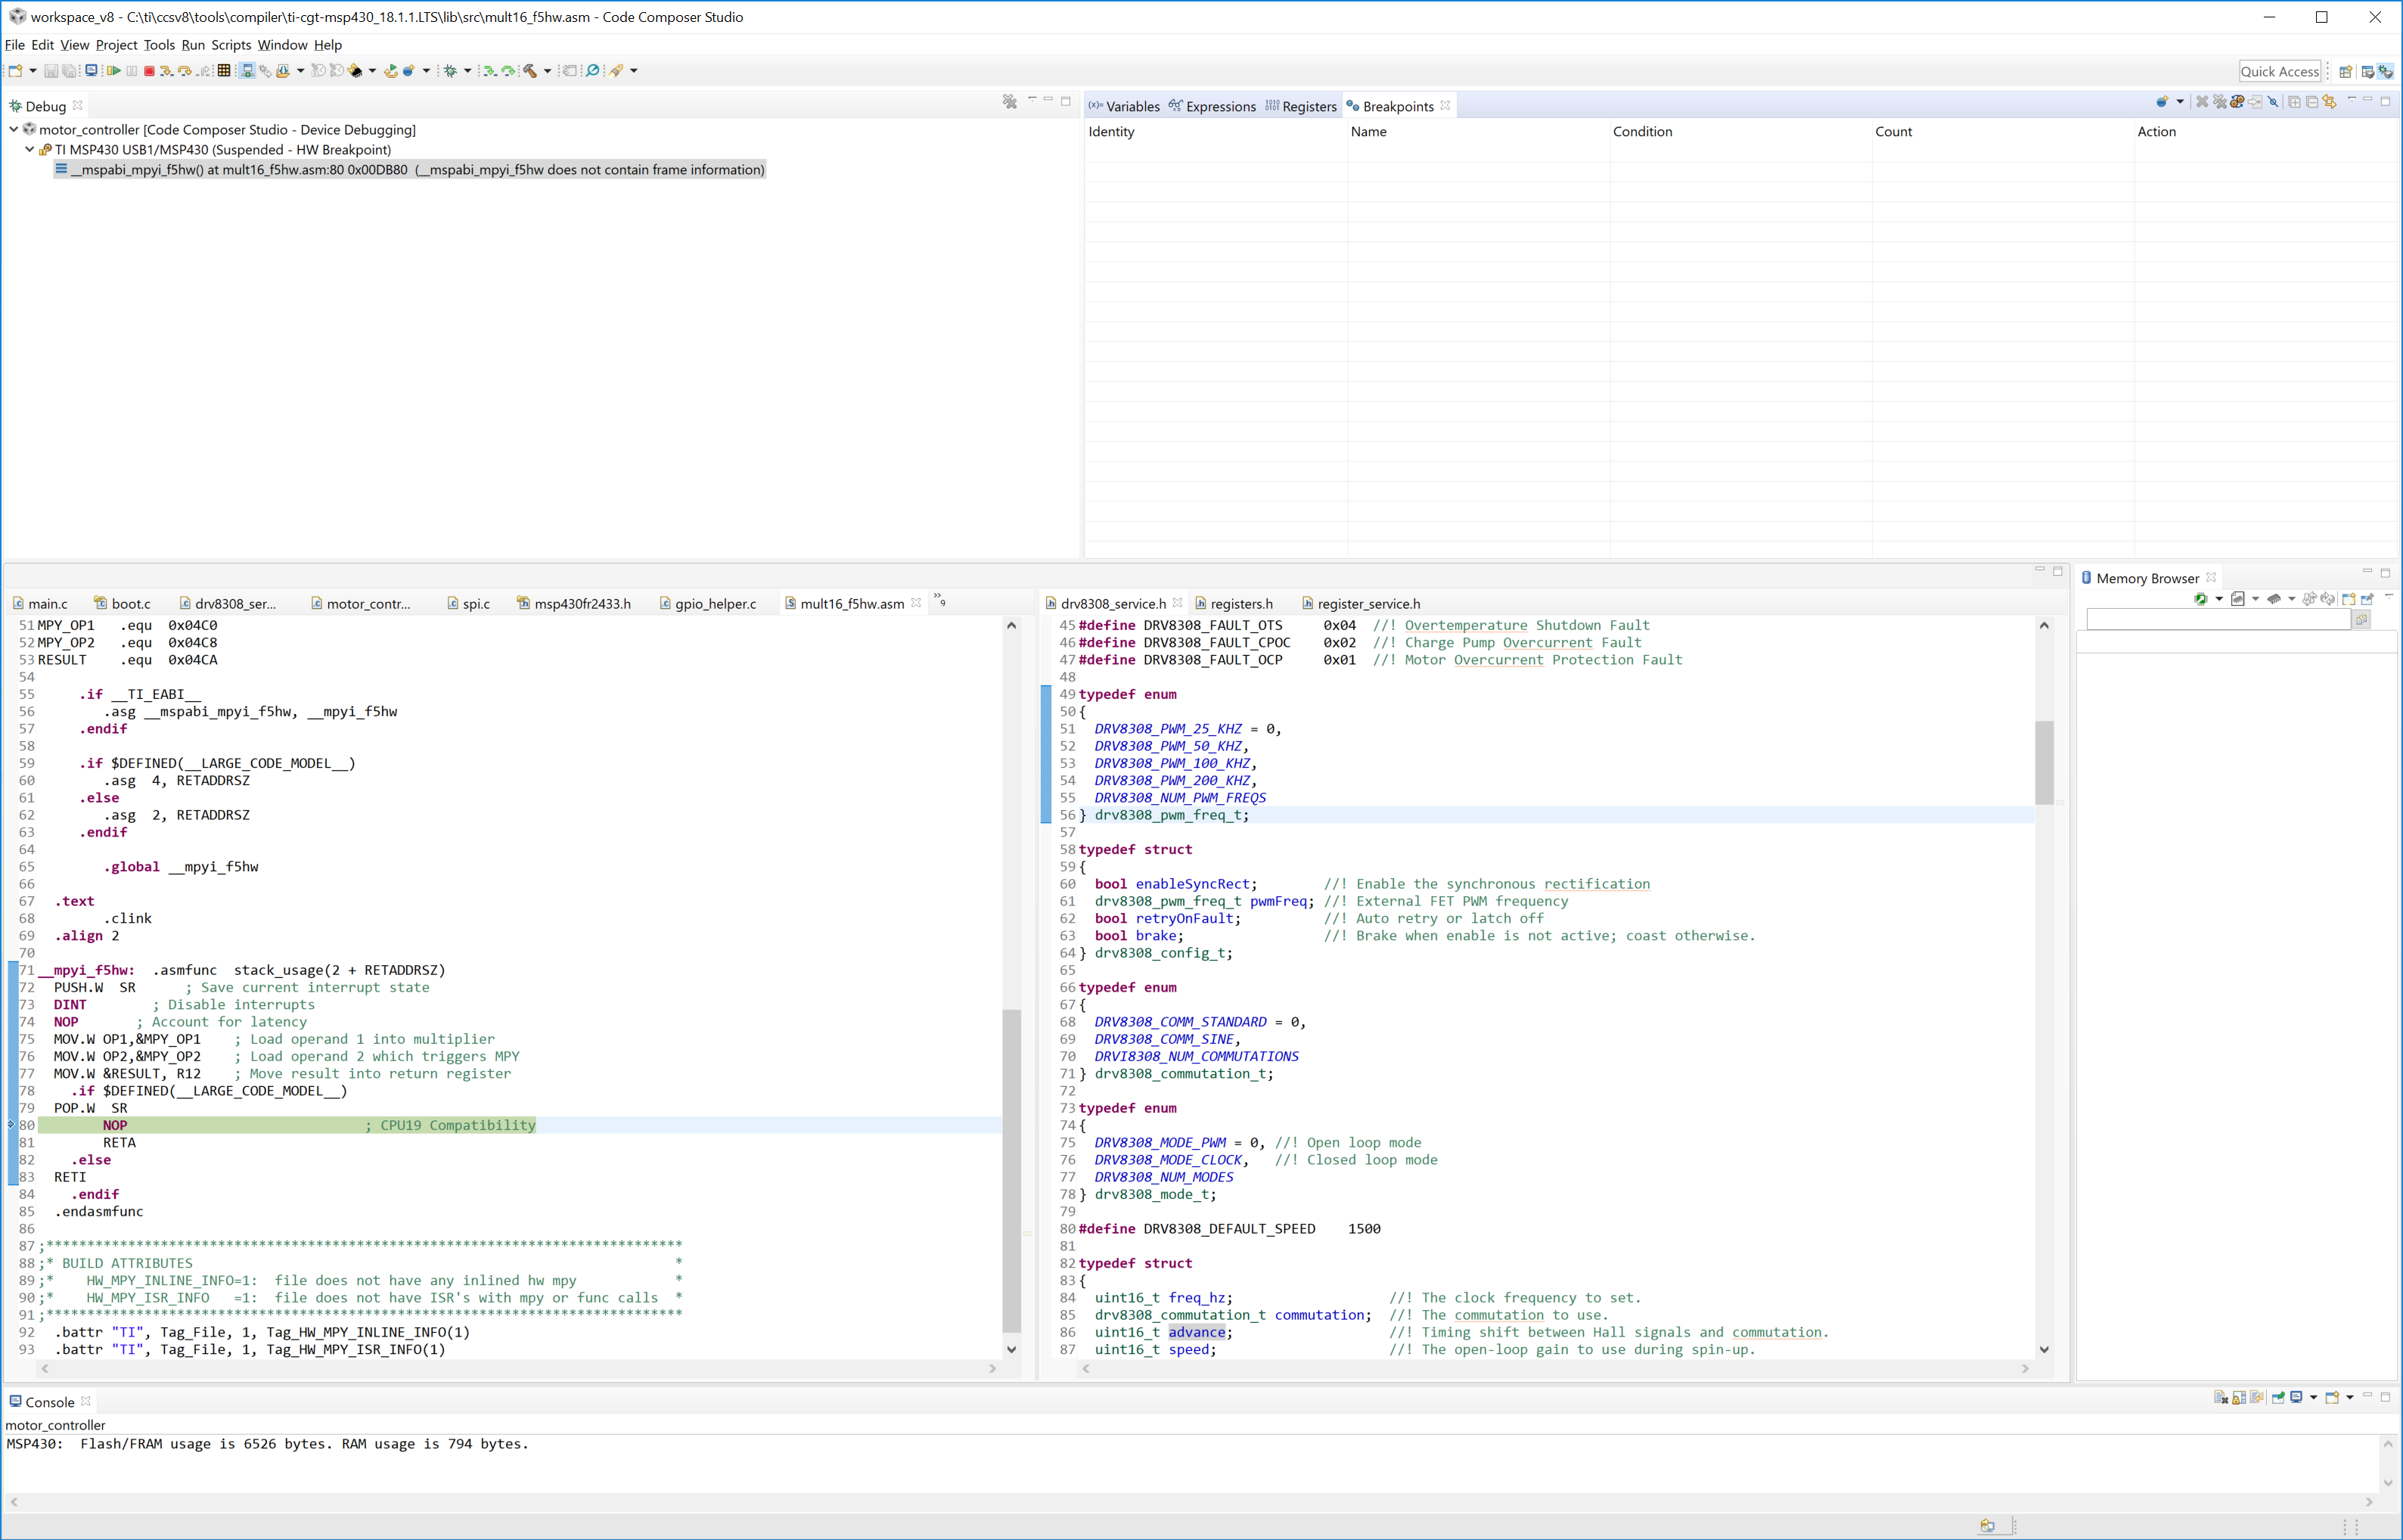Click the Step Into toolbar icon
The width and height of the screenshot is (2403, 1540).
166,71
